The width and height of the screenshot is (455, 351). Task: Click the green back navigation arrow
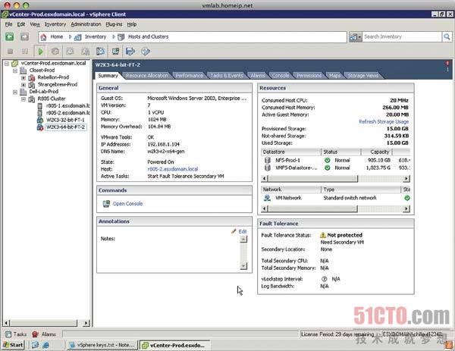pos(10,36)
